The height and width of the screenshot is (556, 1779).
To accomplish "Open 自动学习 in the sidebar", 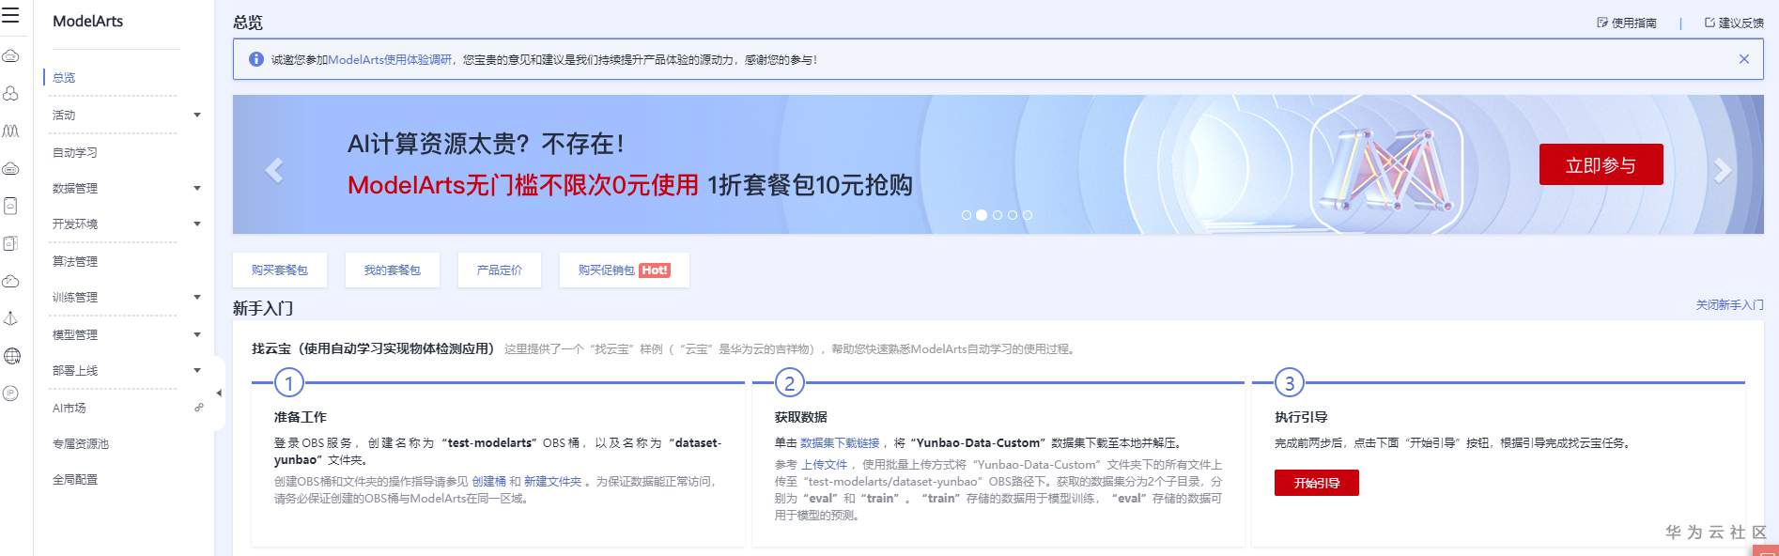I will 75,152.
